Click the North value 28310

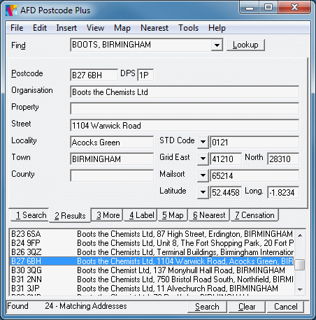(283, 159)
